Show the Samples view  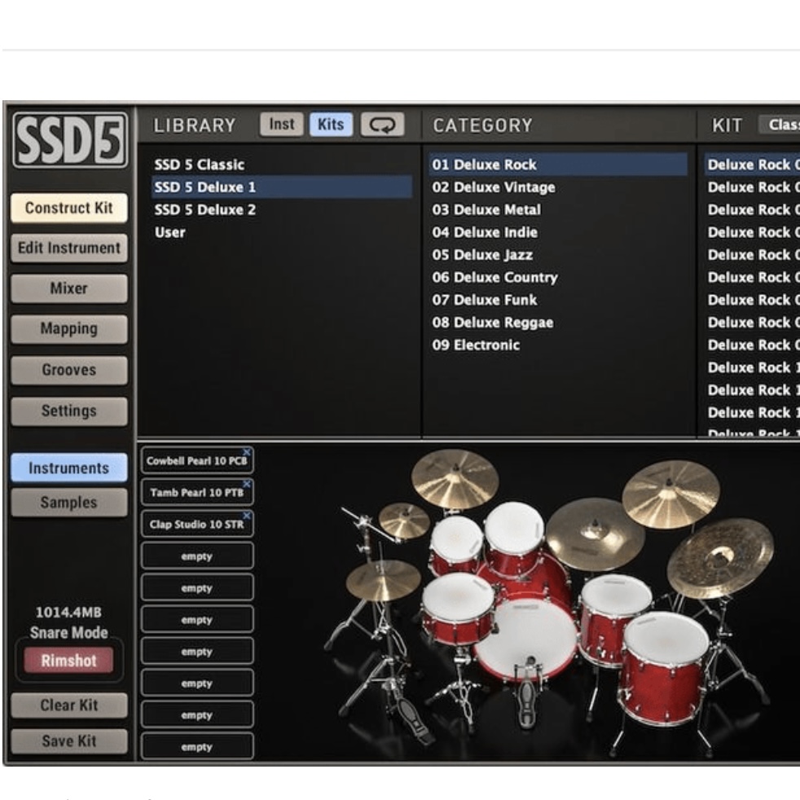69,503
